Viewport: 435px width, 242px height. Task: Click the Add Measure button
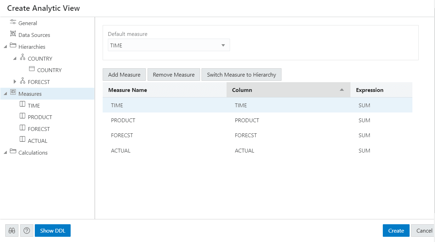(x=124, y=74)
